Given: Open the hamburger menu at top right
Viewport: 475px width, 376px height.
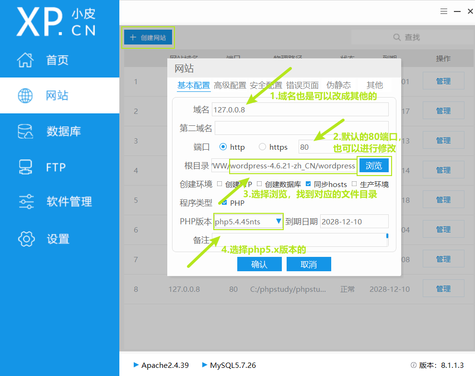Looking at the screenshot, I should pos(443,11).
